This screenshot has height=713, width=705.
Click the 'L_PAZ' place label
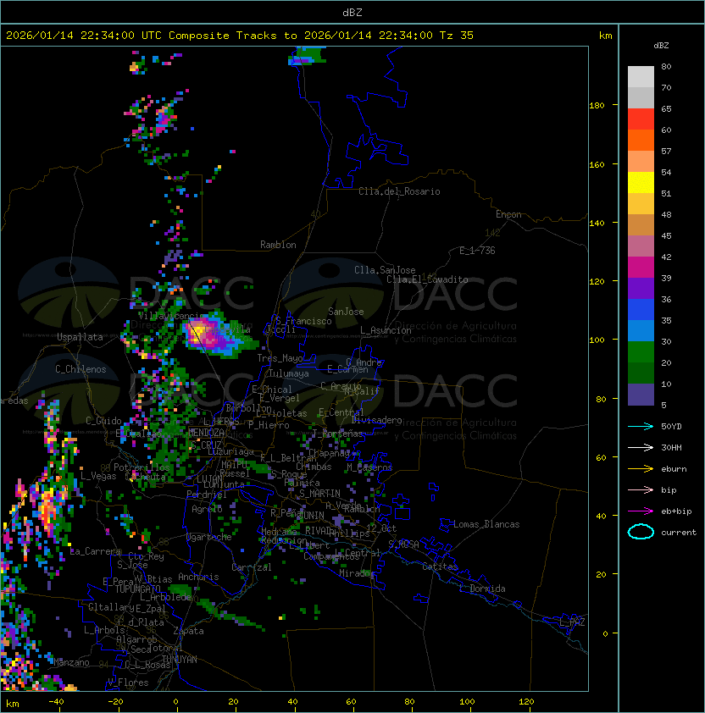tap(572, 622)
